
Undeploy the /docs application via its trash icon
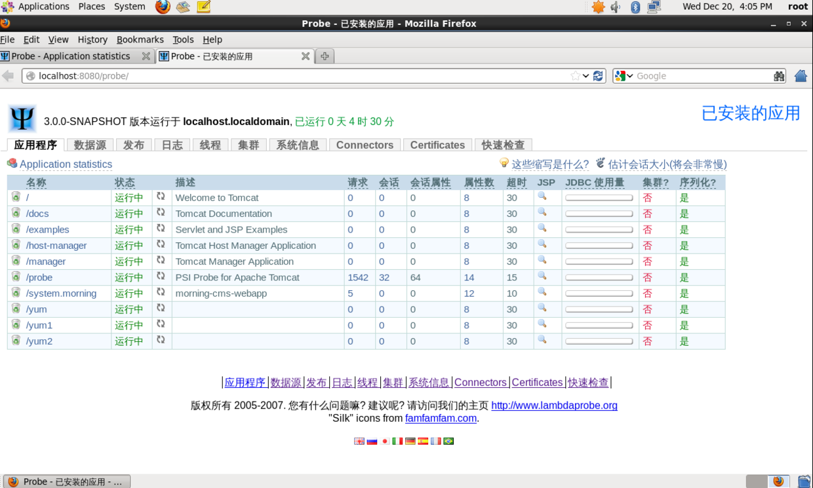point(16,213)
